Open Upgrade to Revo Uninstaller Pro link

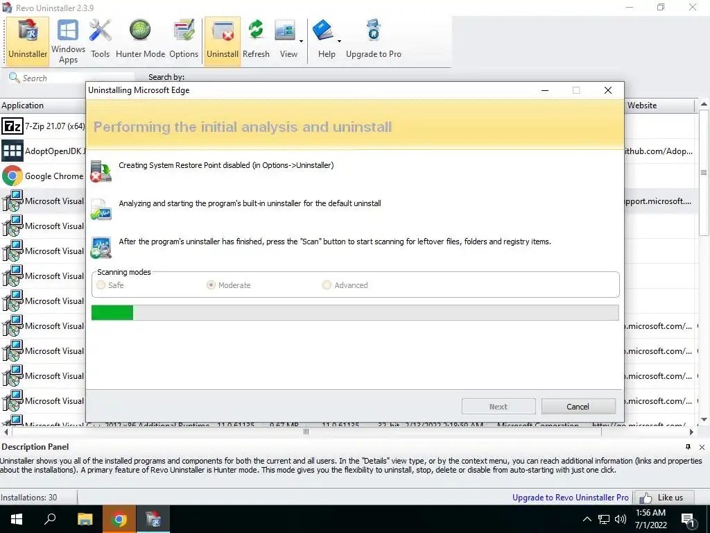pyautogui.click(x=571, y=497)
